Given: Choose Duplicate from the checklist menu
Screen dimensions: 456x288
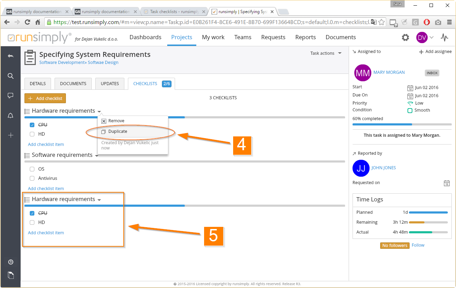Looking at the screenshot, I should [x=118, y=131].
